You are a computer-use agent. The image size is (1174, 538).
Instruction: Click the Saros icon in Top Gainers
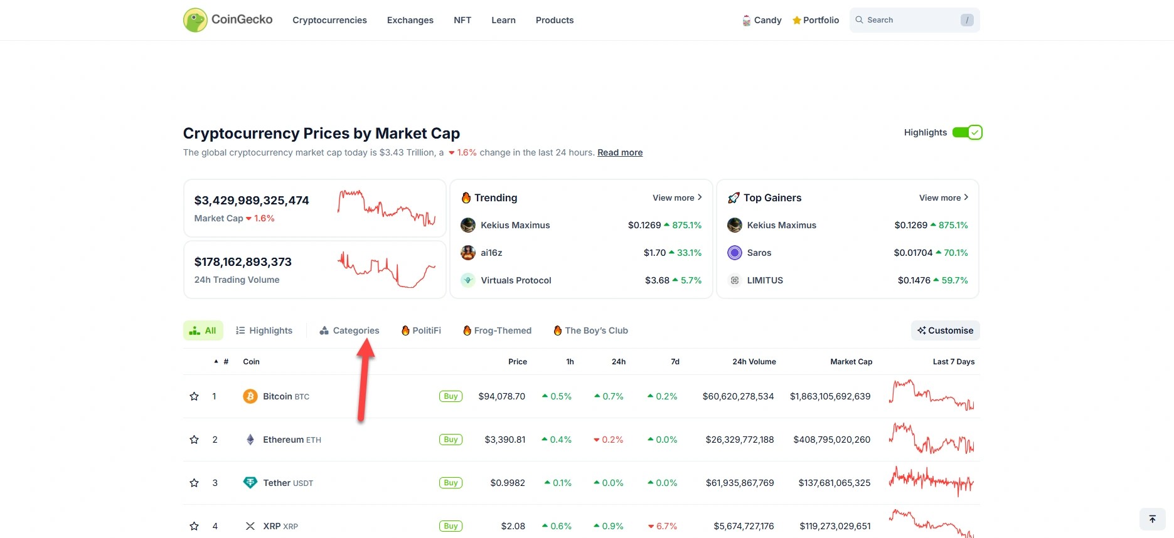(x=734, y=253)
